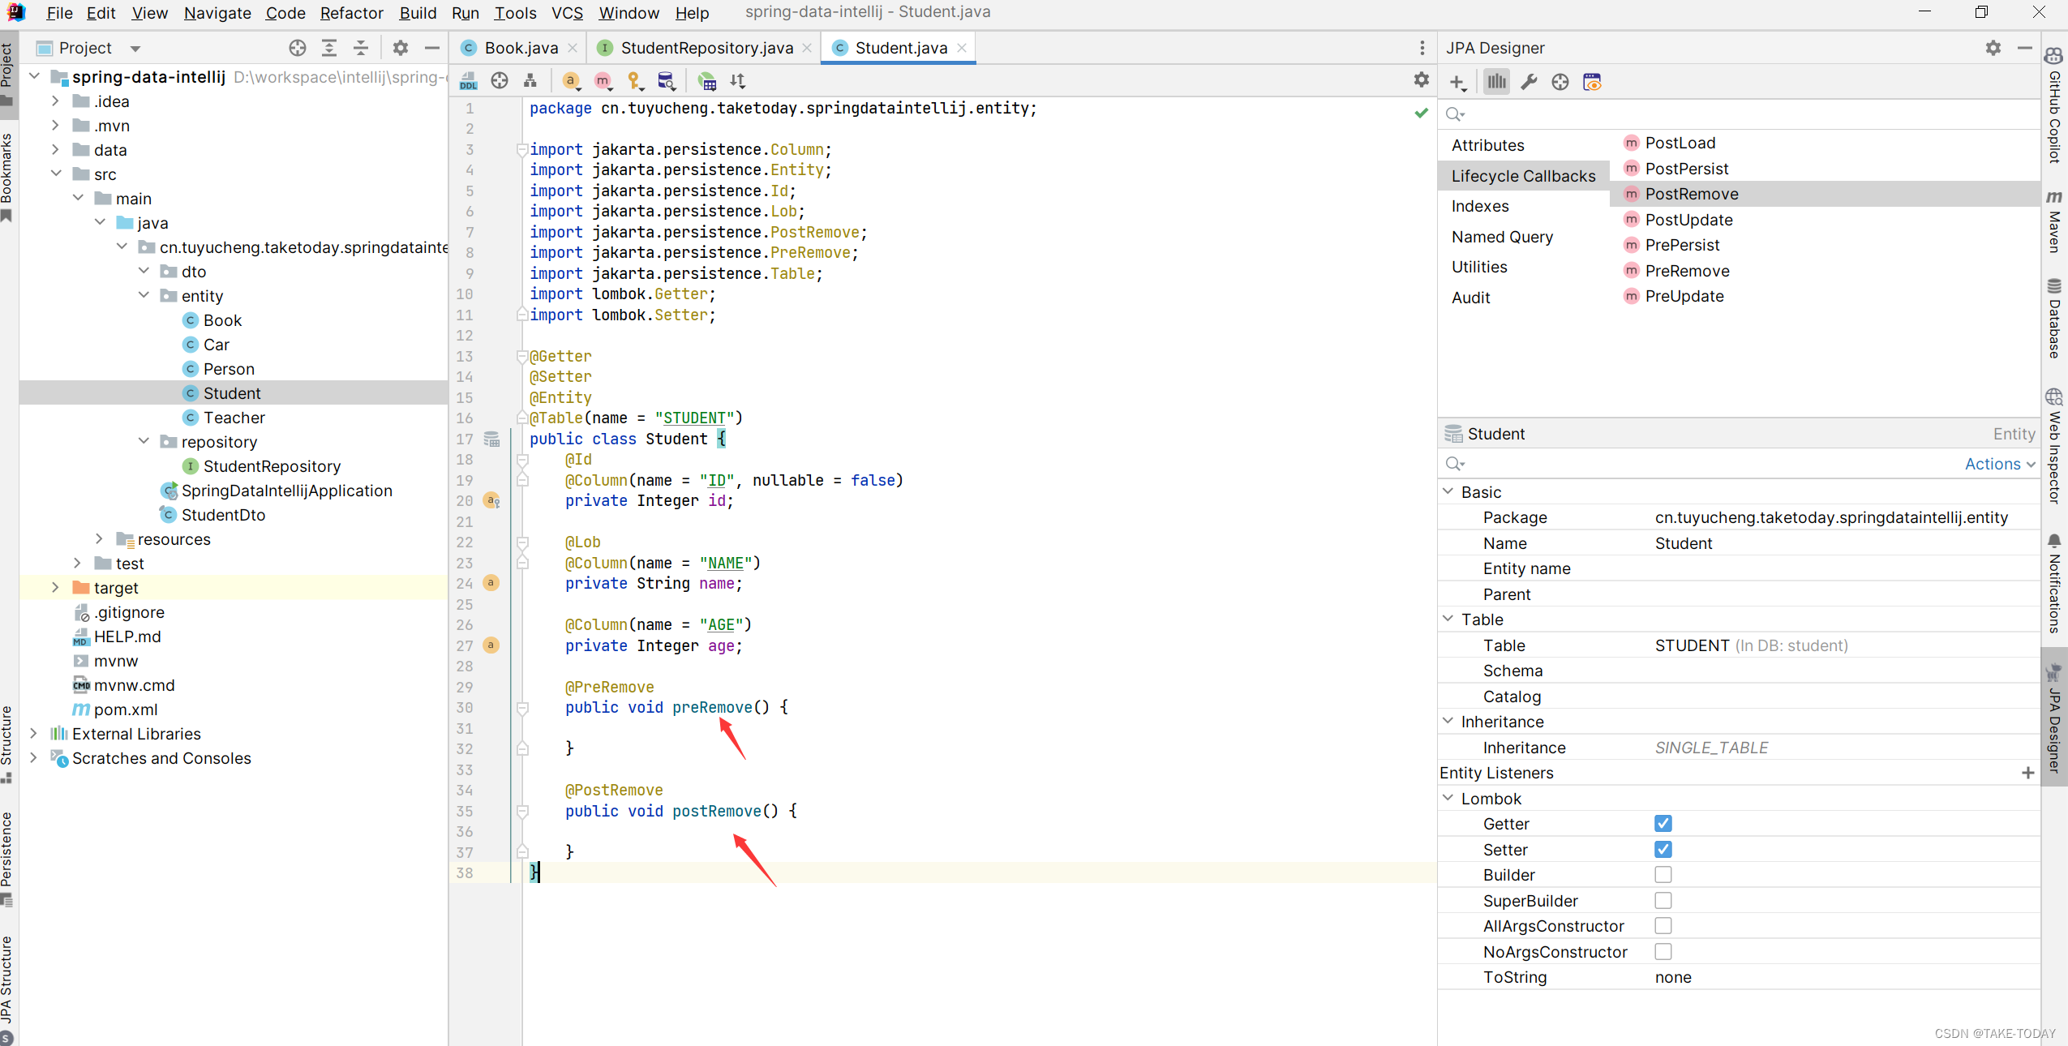Switch to the Book.java tab
This screenshot has height=1046, width=2068.
pyautogui.click(x=520, y=48)
